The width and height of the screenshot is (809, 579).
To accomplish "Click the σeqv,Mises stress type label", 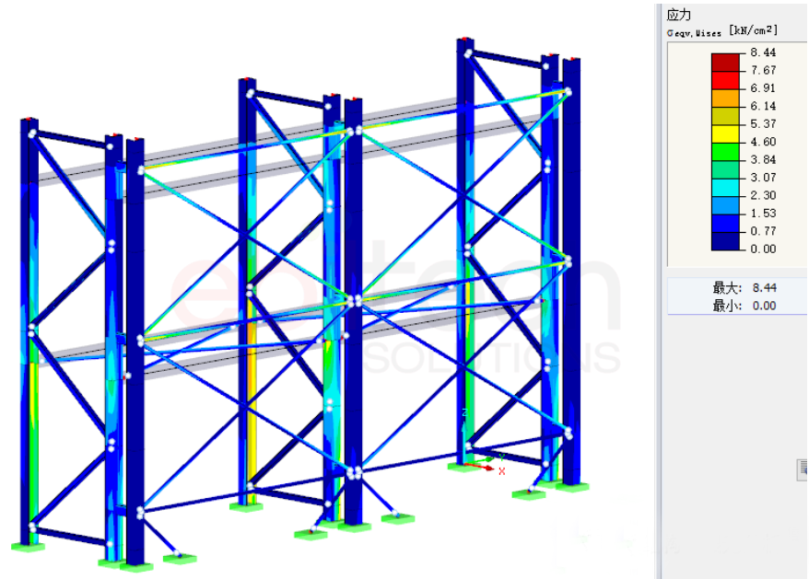I will 695,32.
